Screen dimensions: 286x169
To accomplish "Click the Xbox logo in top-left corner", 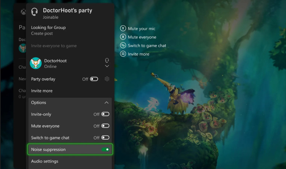I will coord(23,12).
